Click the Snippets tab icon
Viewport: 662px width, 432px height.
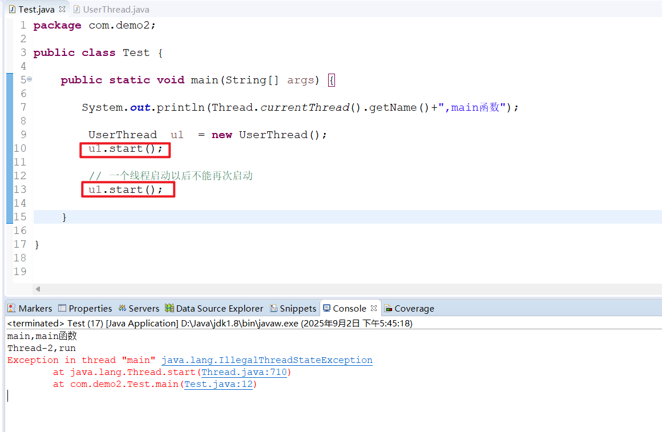(273, 308)
